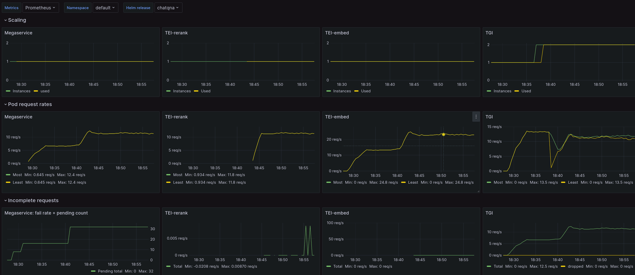This screenshot has width=635, height=275.
Task: Open Megaservice panel title in Pod request rates
Action: [x=18, y=117]
